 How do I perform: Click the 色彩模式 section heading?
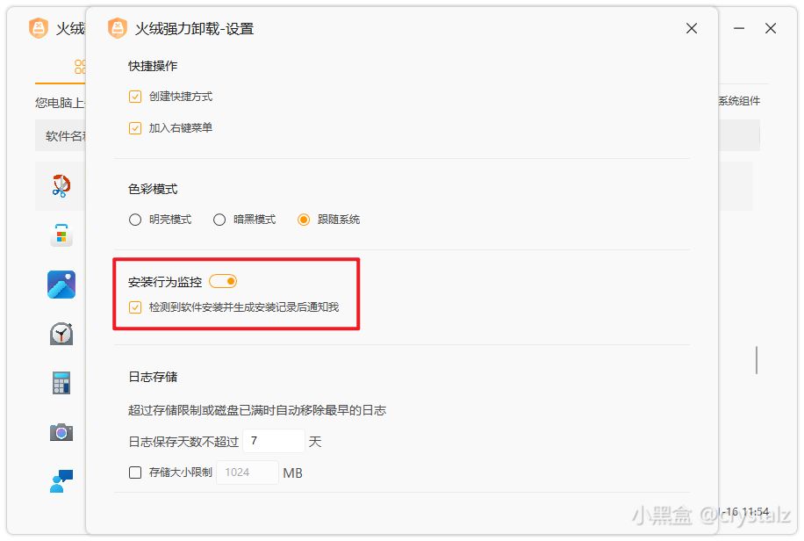coord(153,189)
